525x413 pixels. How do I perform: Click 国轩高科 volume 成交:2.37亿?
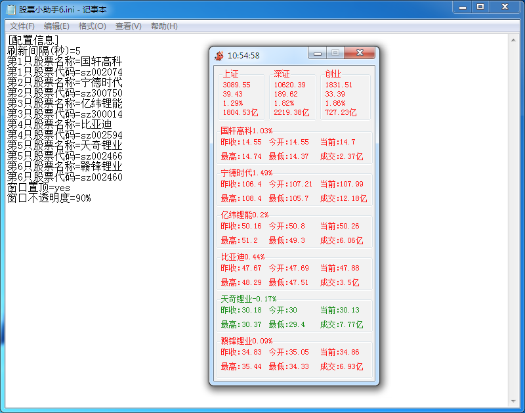[x=341, y=156]
